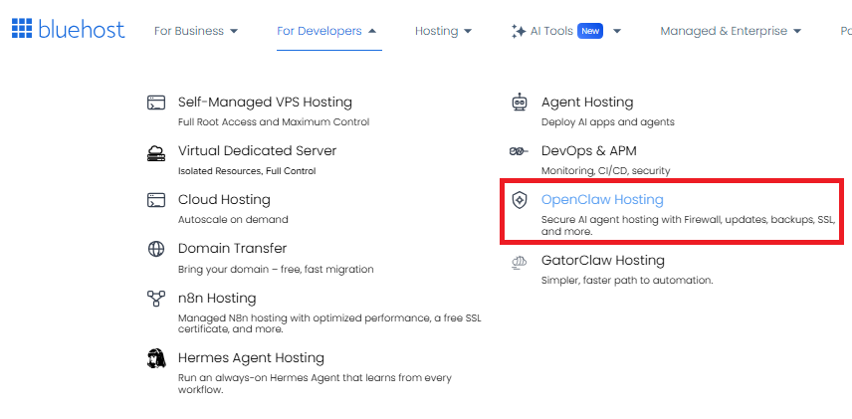Viewport: 852px width, 419px height.
Task: Open Virtual Dedicated Server link
Action: coord(257,150)
